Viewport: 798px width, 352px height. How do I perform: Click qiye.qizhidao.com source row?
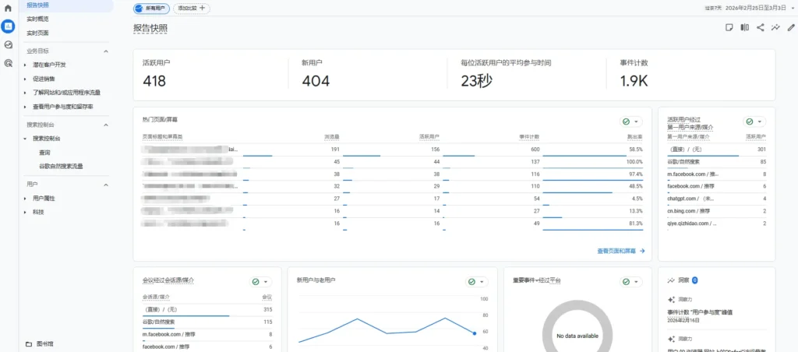point(717,224)
